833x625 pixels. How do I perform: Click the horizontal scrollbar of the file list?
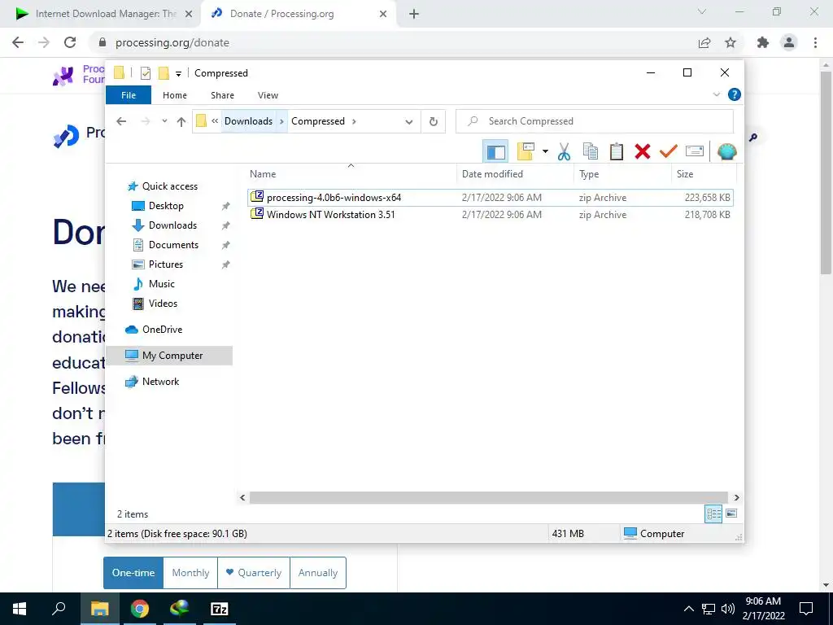point(488,497)
